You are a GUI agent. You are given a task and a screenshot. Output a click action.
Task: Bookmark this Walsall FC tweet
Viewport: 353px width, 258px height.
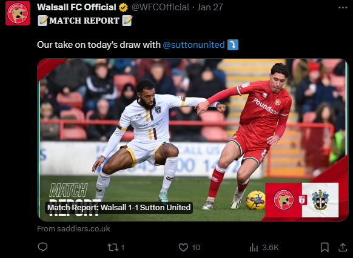click(324, 248)
